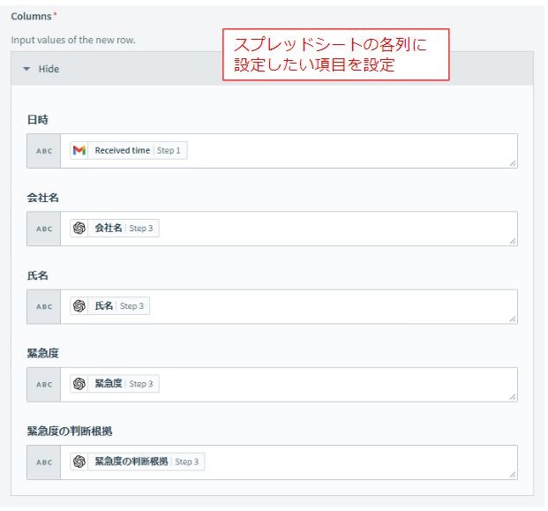Click the Hide label in section header
This screenshot has height=511, width=548.
(x=49, y=69)
